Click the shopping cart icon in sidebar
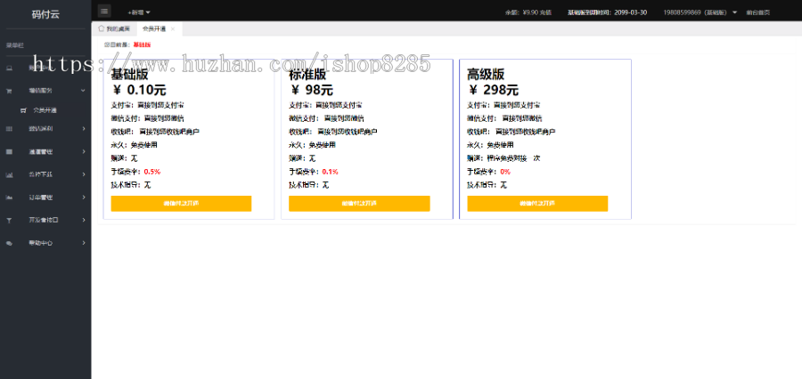Viewport: 802px width, 379px height. (x=9, y=91)
